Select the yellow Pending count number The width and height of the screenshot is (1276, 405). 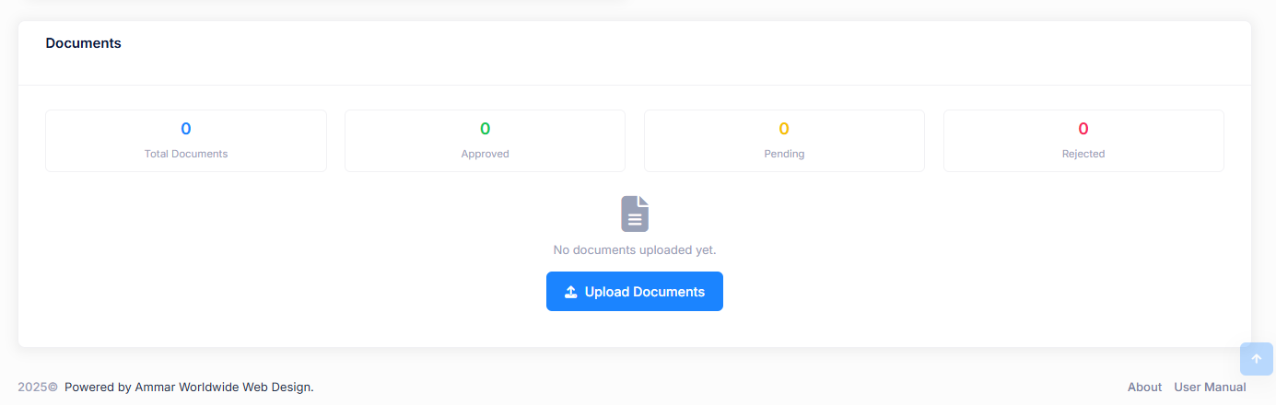pyautogui.click(x=784, y=129)
